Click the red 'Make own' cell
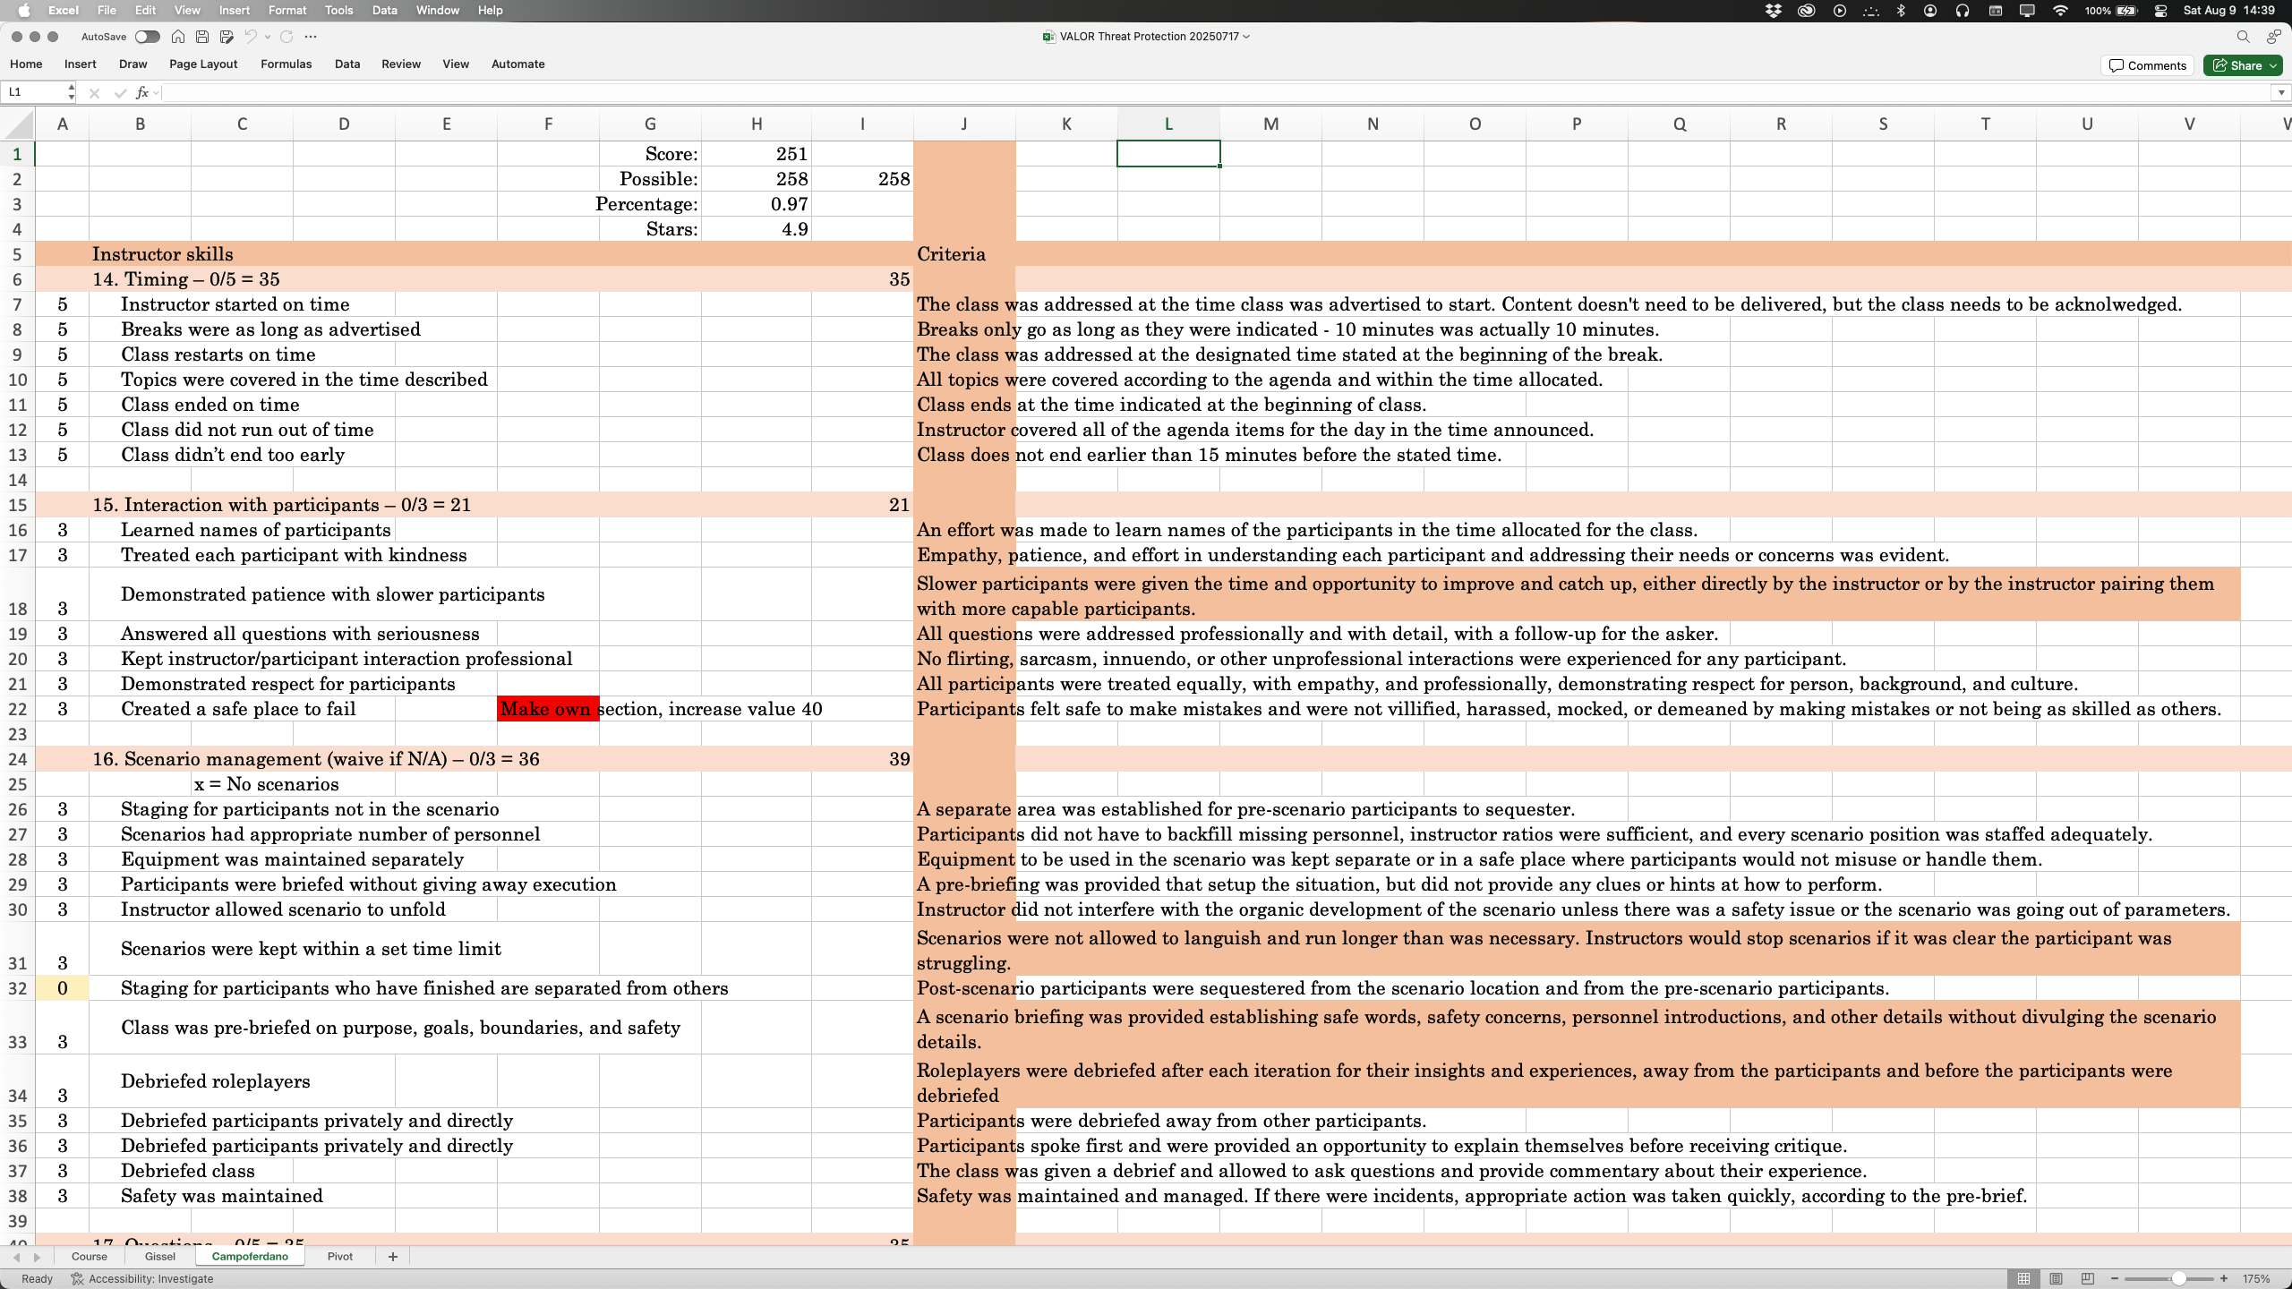 [x=548, y=709]
